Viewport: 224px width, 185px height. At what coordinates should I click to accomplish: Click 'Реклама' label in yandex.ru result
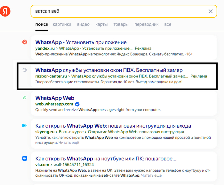(x=143, y=48)
